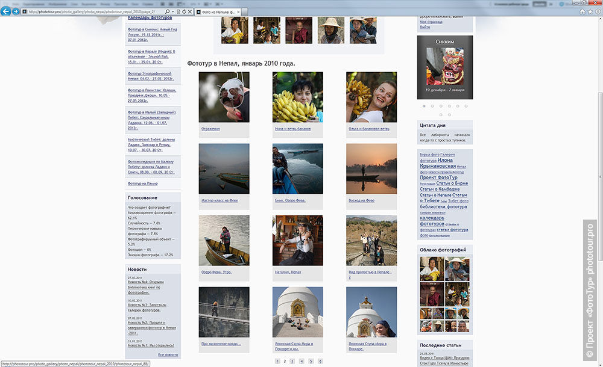603x367 pixels.
Task: Toggle the Compatibility View page icon
Action: [x=178, y=11]
